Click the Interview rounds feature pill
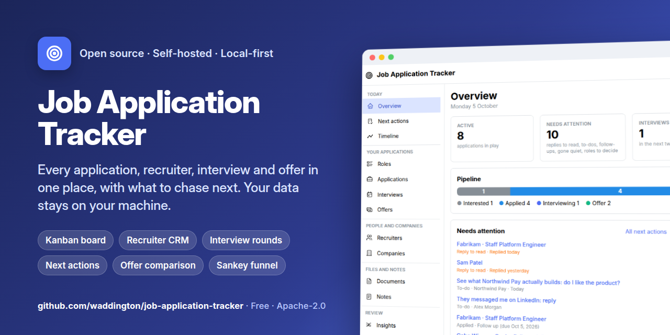 pos(246,240)
